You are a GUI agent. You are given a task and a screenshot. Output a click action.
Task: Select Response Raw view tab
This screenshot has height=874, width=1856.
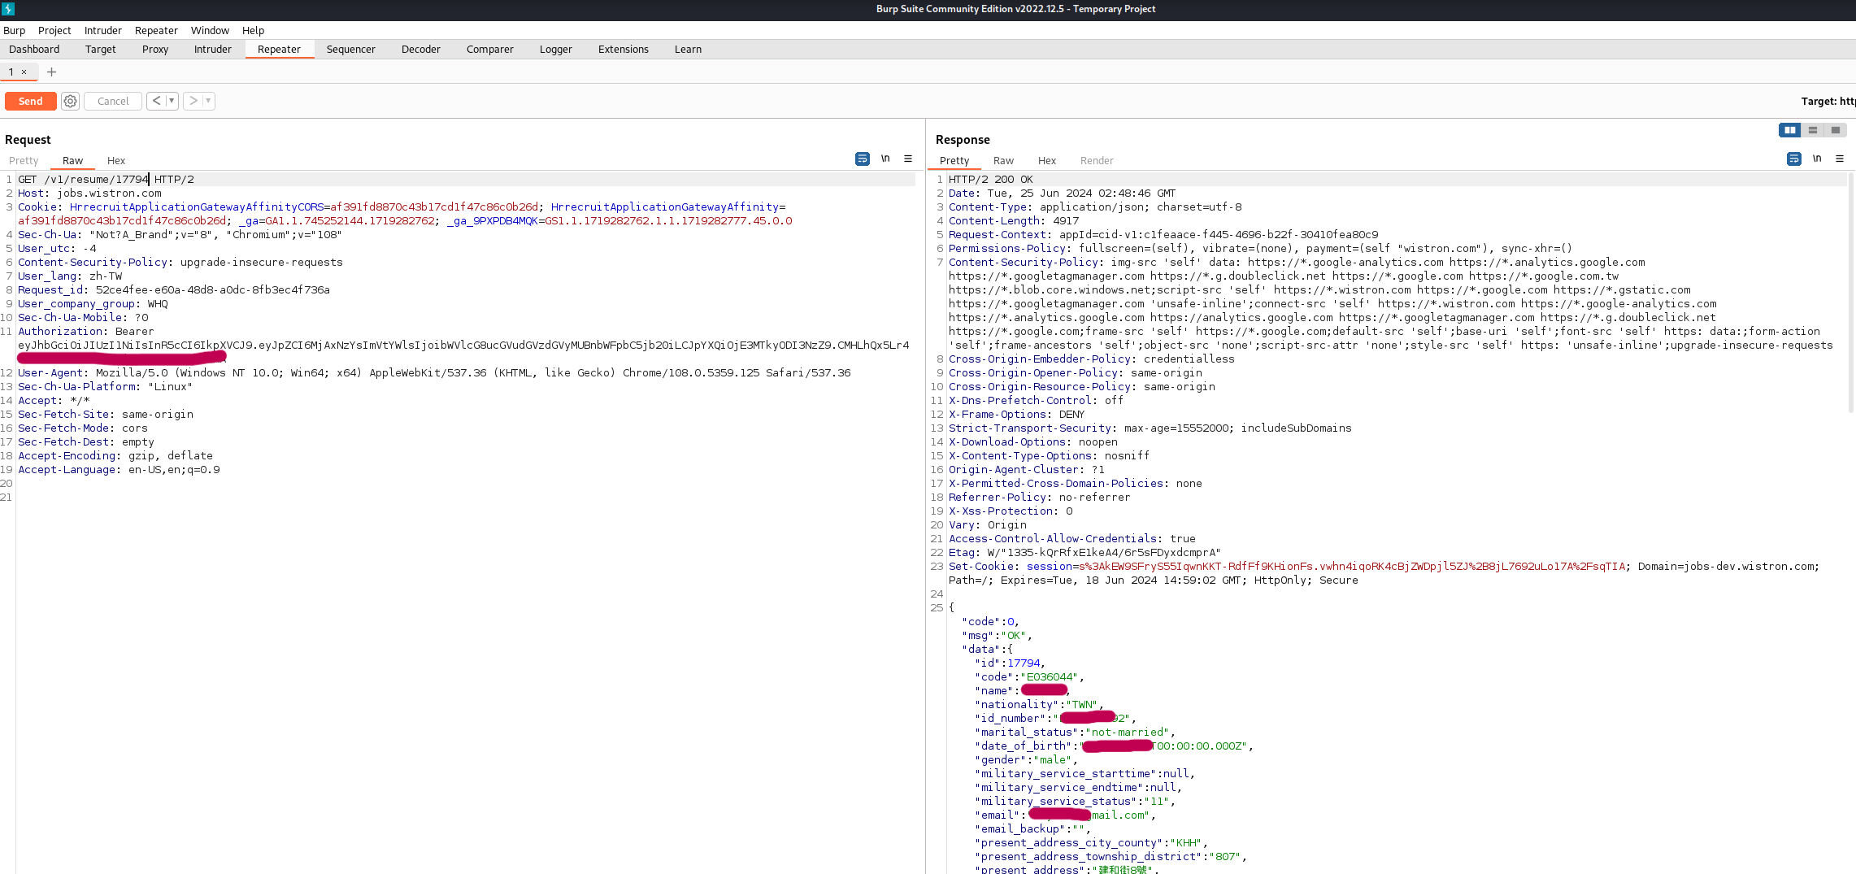tap(1004, 160)
